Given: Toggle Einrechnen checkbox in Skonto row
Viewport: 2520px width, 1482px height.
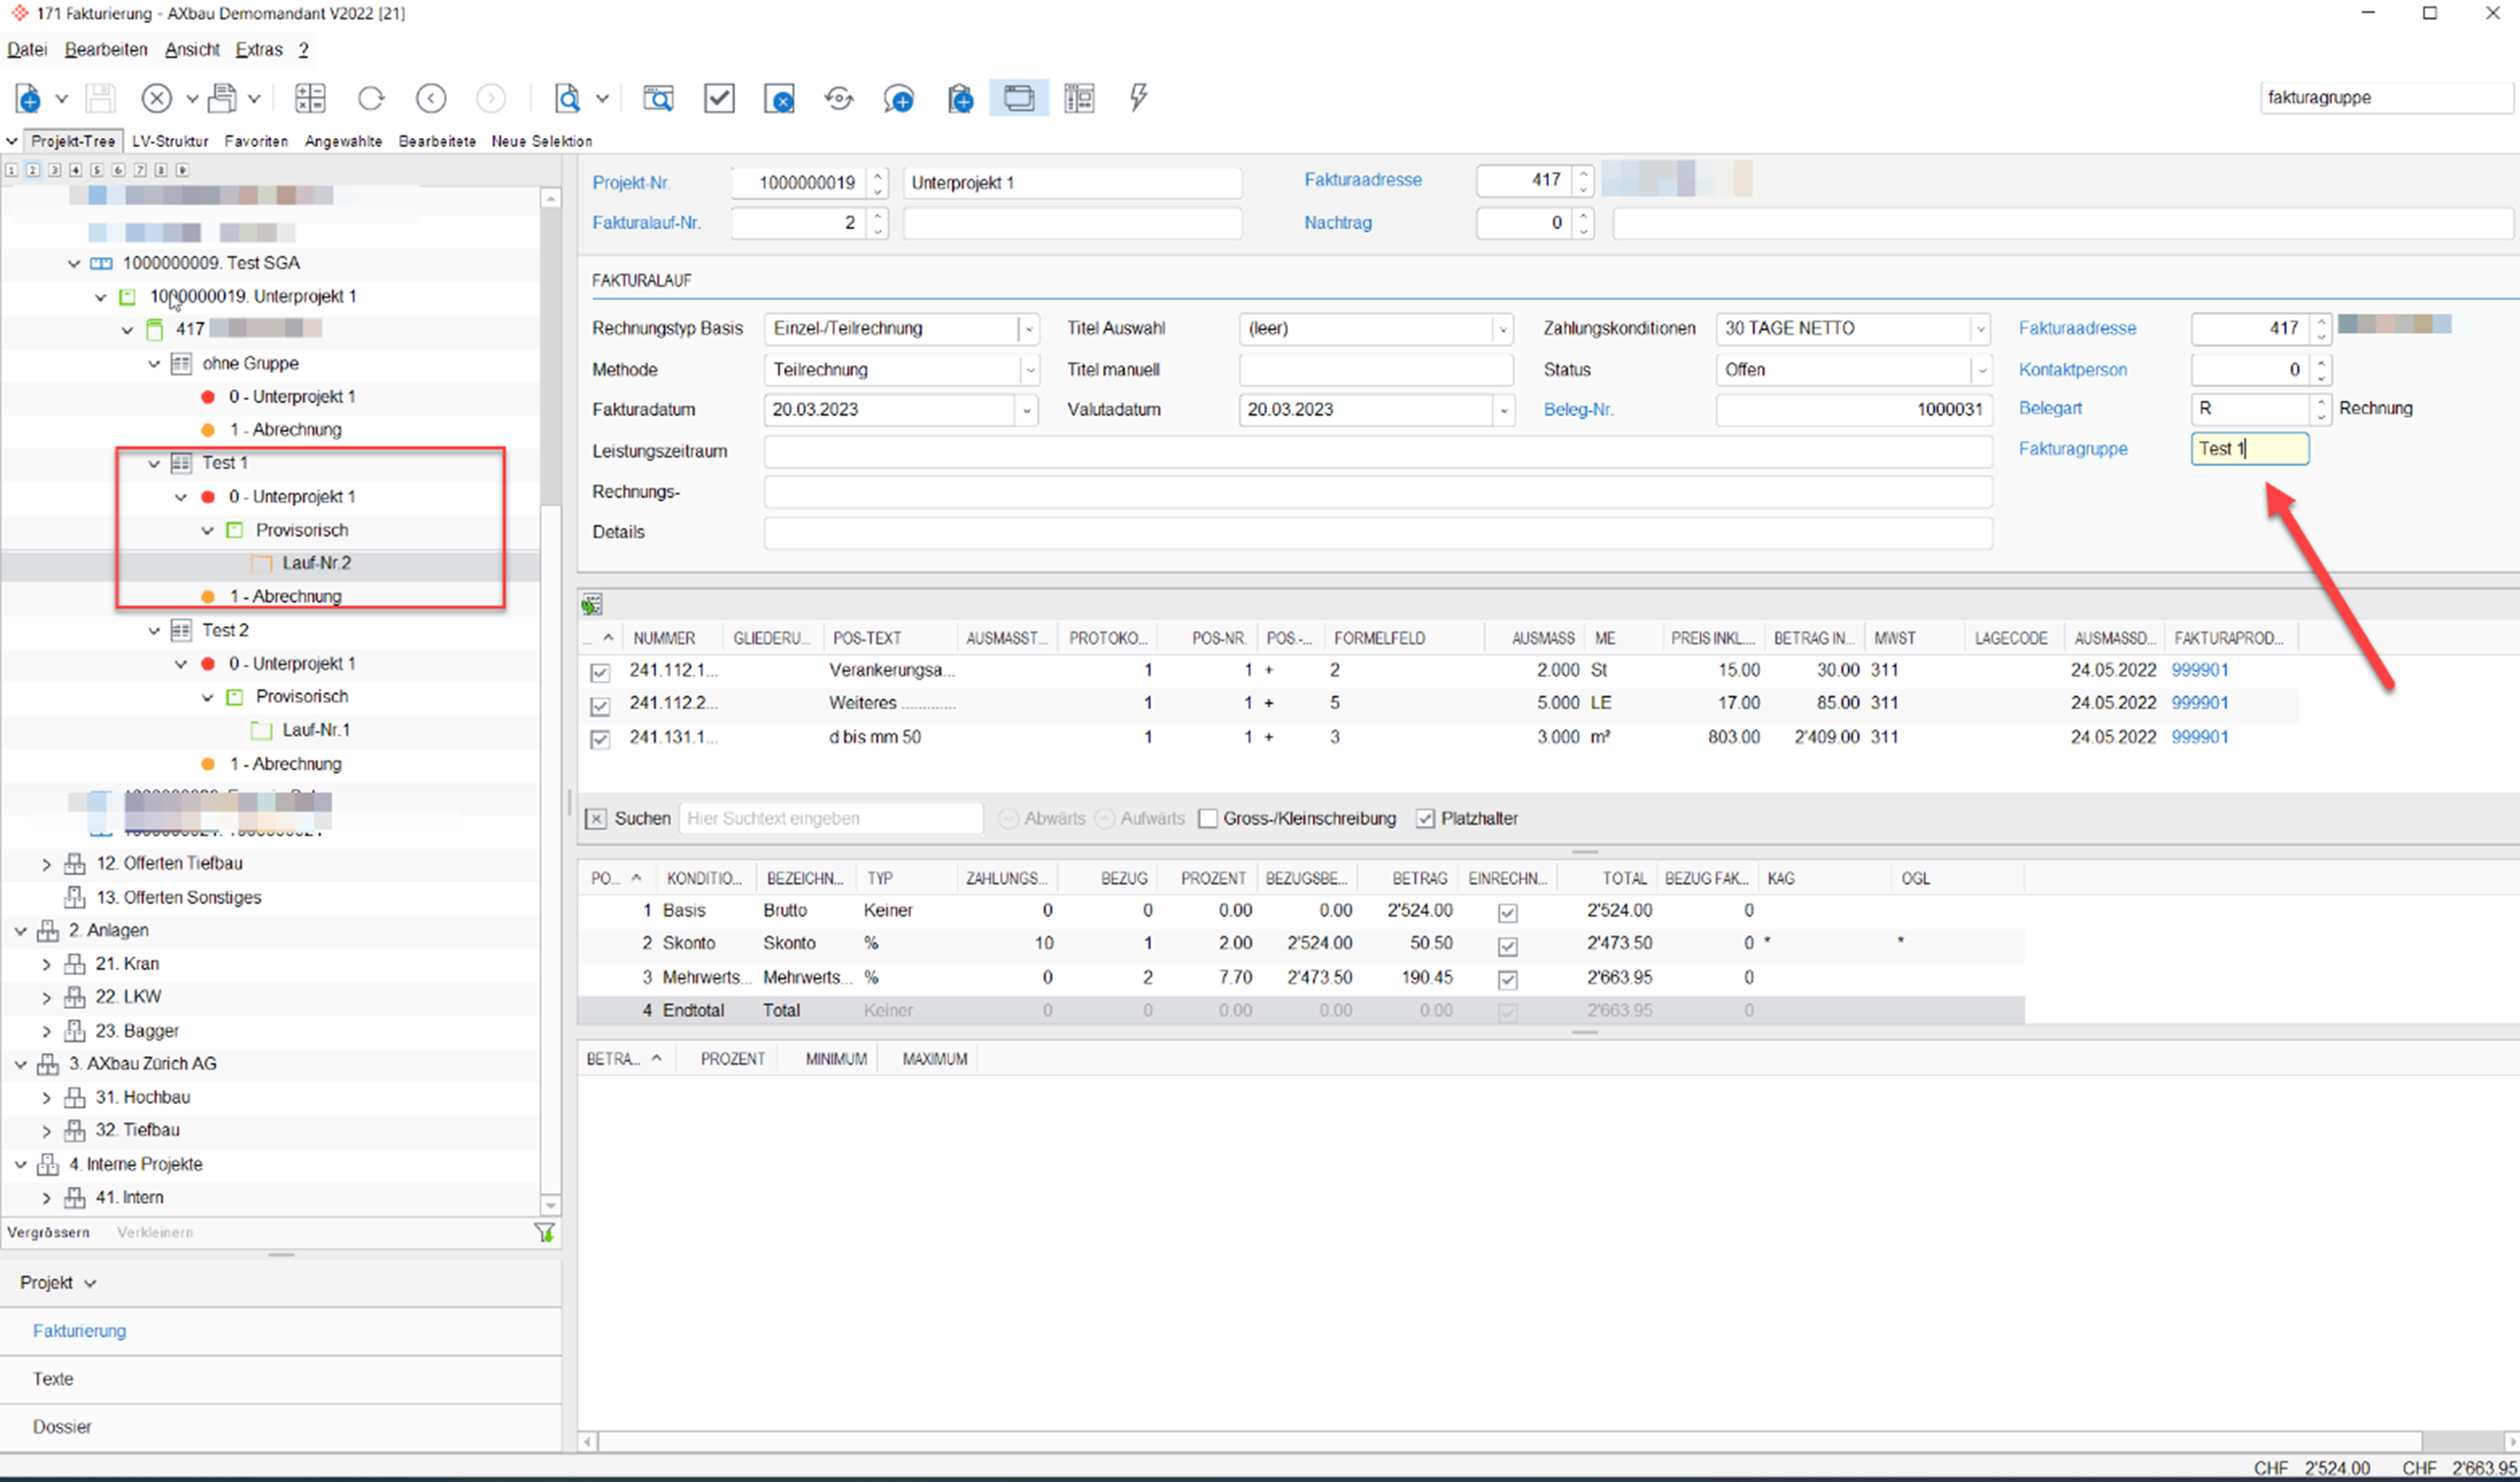Looking at the screenshot, I should click(x=1508, y=945).
